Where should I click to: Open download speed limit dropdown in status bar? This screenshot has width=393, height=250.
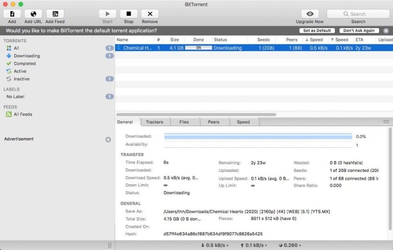pyautogui.click(x=215, y=245)
